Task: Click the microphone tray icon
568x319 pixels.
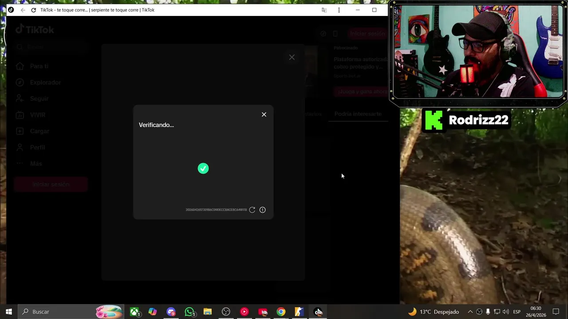Action: [488, 312]
